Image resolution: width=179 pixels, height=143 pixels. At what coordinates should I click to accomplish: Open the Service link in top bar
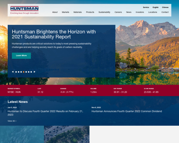(x=146, y=7)
